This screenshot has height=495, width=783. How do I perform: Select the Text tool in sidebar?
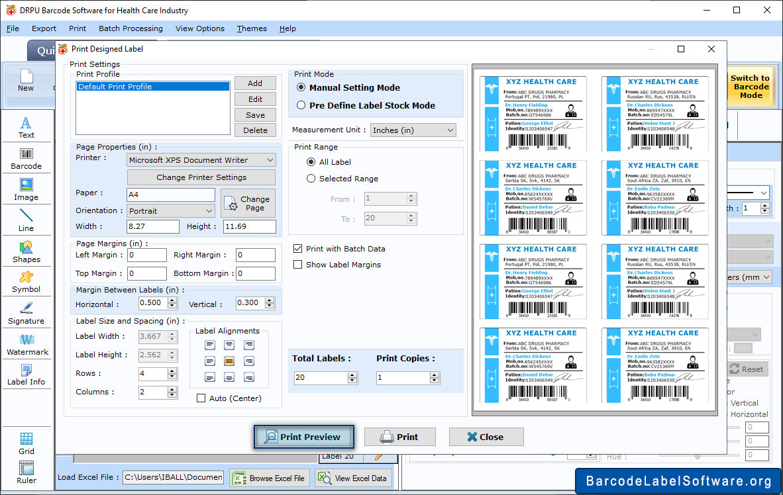pos(26,127)
